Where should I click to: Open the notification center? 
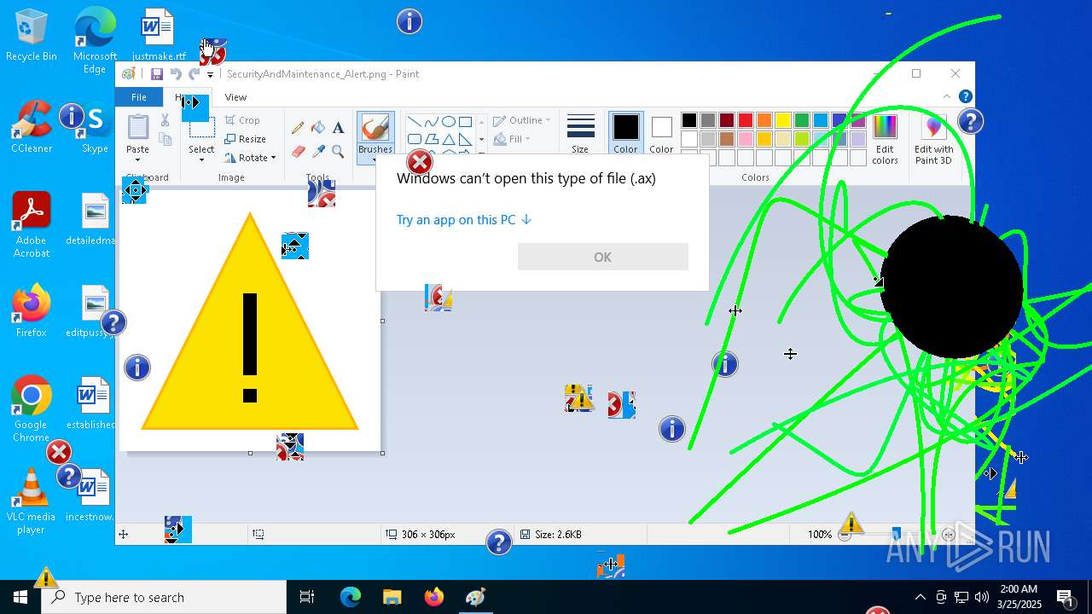tap(1066, 597)
